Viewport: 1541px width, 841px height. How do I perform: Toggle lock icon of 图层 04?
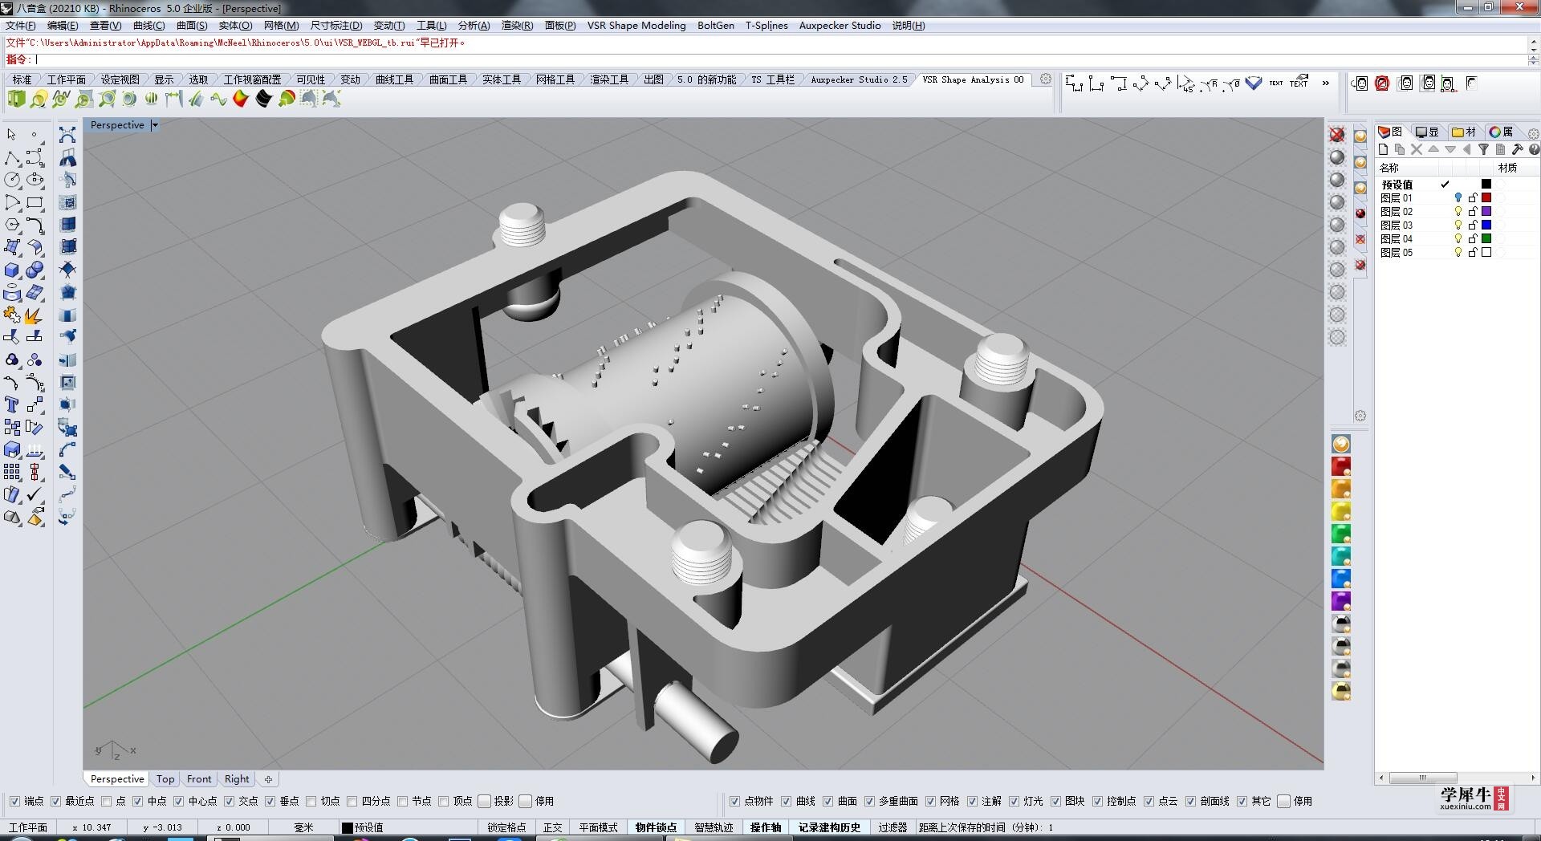click(1473, 238)
